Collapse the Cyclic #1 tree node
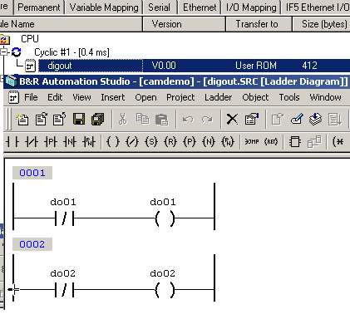Viewport: 350px width, 319px height. (4, 52)
